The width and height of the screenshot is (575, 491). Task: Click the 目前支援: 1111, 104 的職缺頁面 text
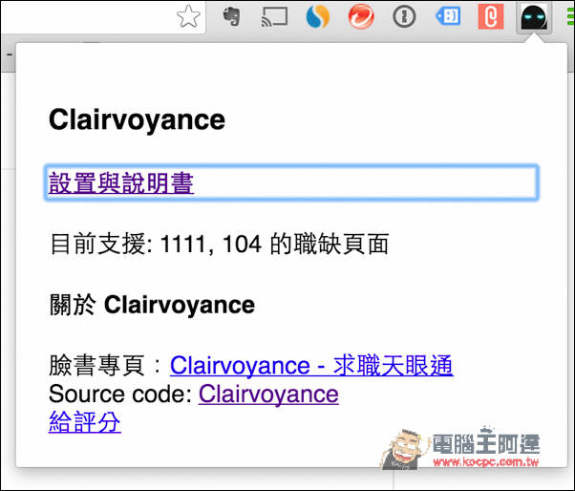click(x=220, y=244)
